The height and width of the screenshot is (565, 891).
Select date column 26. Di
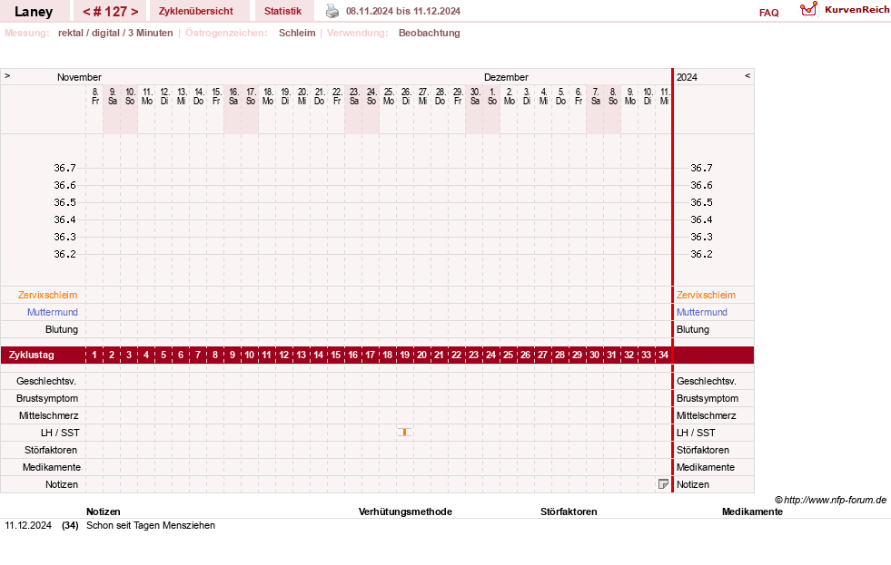406,96
